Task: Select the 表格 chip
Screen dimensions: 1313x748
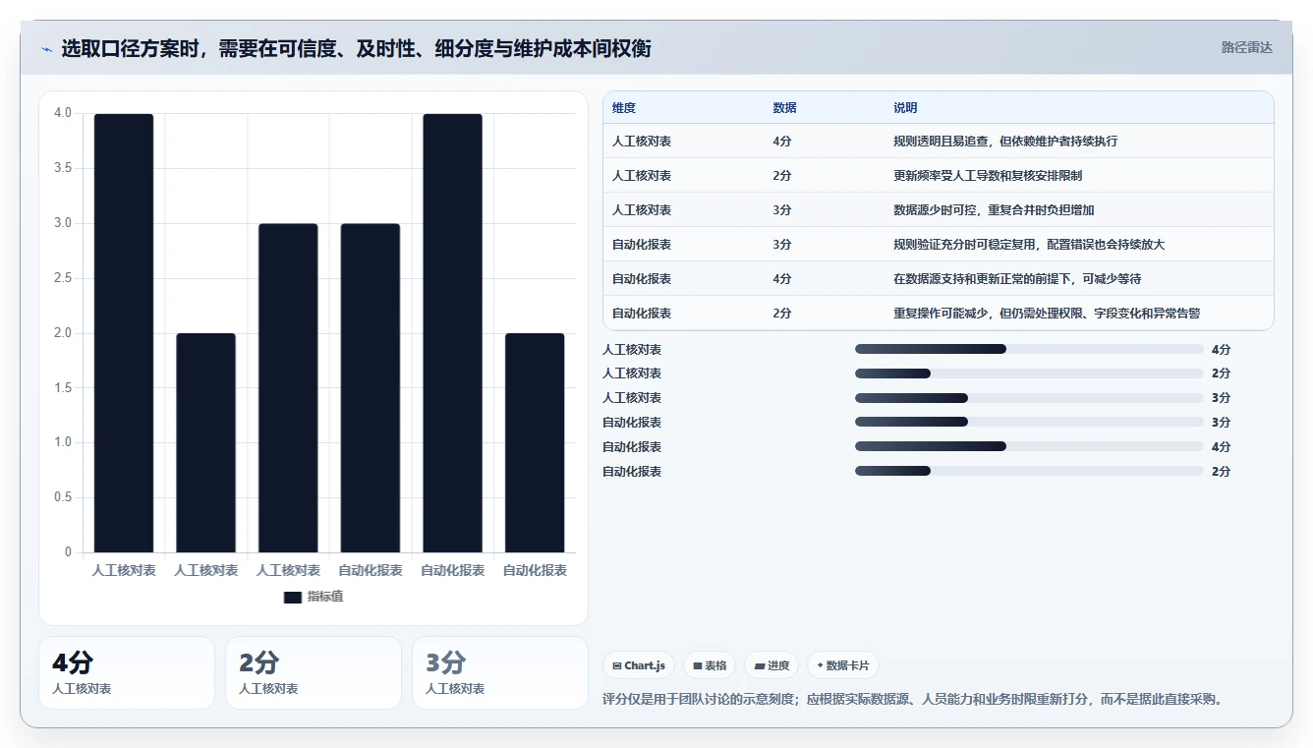Action: coord(709,665)
